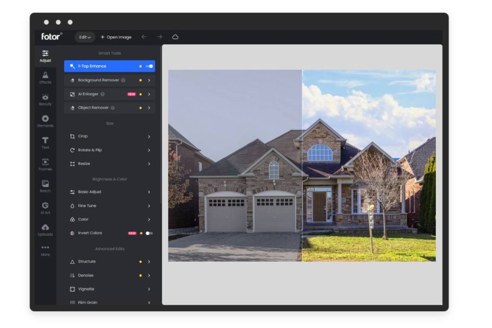Enable the Invert Colors toggle

point(149,233)
